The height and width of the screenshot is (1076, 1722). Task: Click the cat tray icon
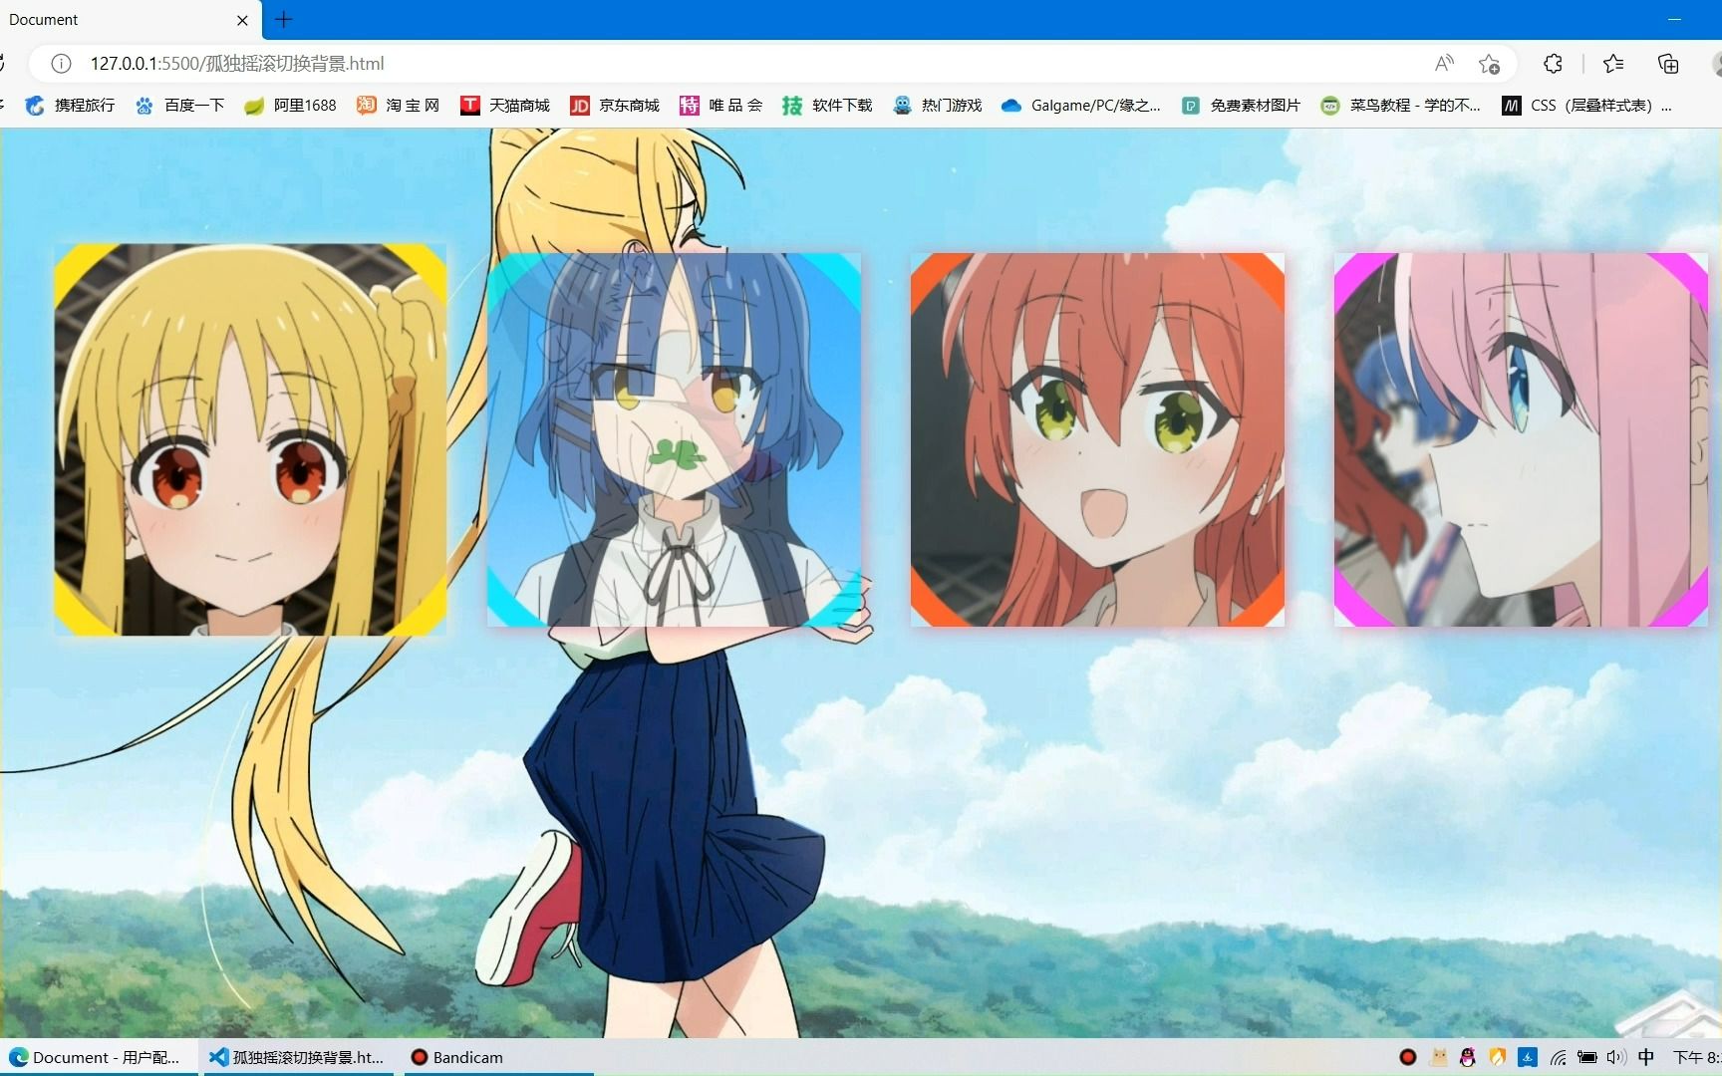pos(1438,1057)
